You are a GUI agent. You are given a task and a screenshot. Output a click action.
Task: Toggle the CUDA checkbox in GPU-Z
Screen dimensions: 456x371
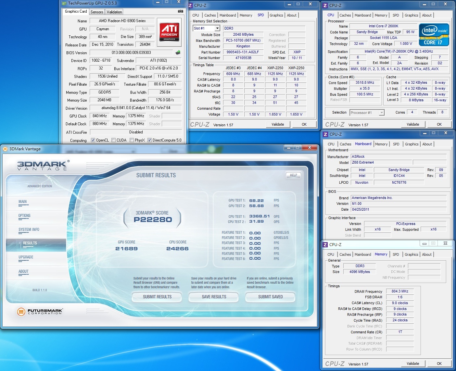click(113, 140)
